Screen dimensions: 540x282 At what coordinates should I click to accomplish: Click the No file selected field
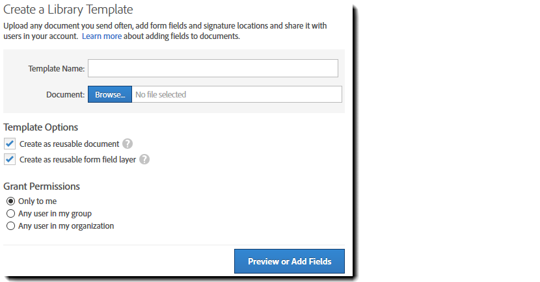[237, 94]
